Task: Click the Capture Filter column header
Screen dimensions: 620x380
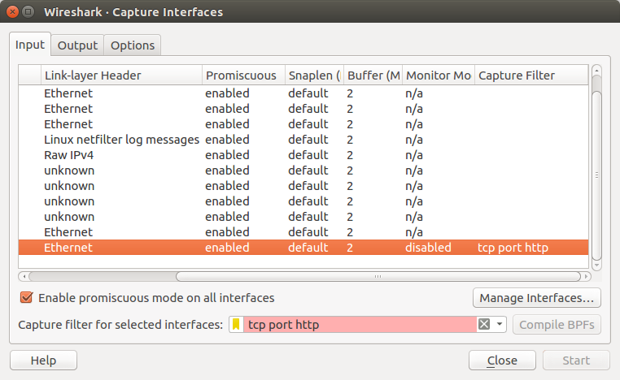Action: pyautogui.click(x=531, y=76)
